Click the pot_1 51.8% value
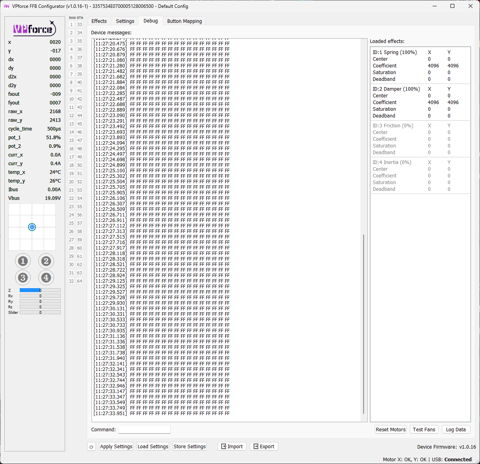This screenshot has height=464, width=480. [53, 138]
